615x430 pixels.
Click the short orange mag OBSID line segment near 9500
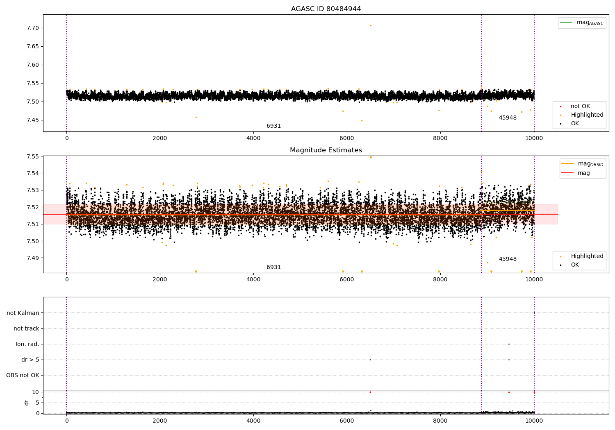[508, 210]
